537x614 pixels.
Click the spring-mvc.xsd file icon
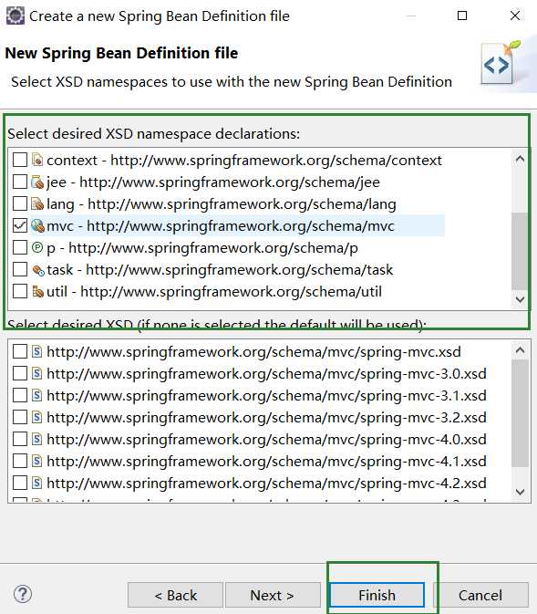click(36, 351)
